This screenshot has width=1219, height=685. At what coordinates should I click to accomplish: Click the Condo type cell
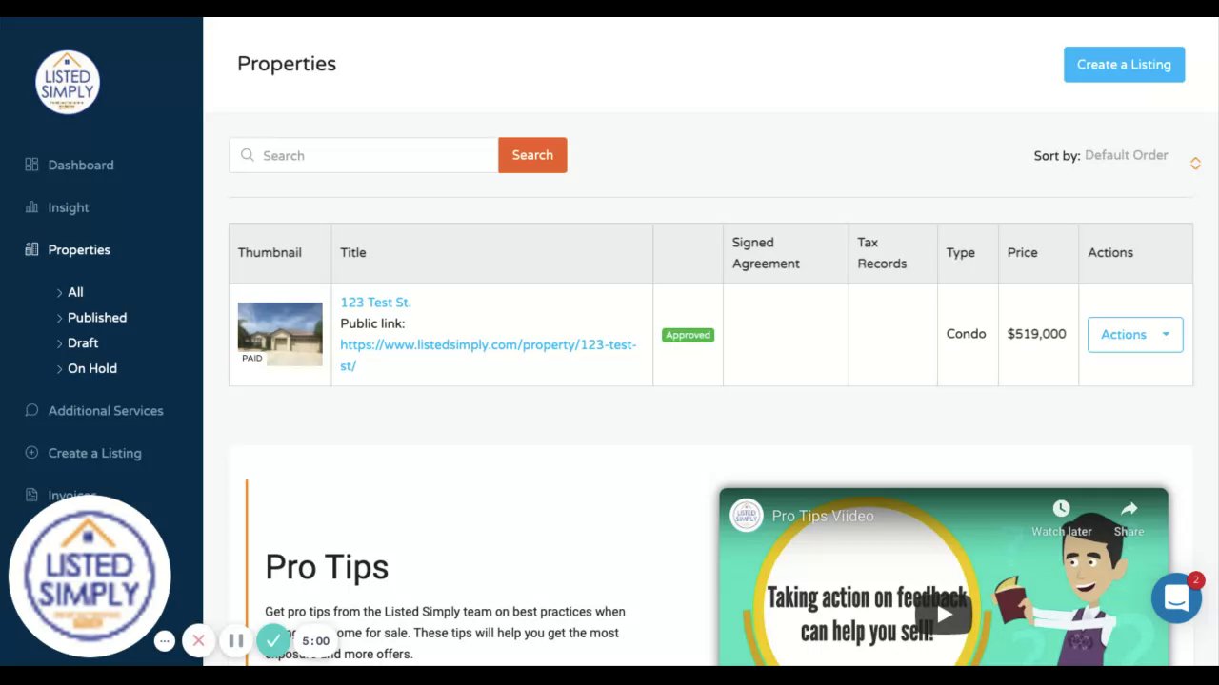click(966, 334)
